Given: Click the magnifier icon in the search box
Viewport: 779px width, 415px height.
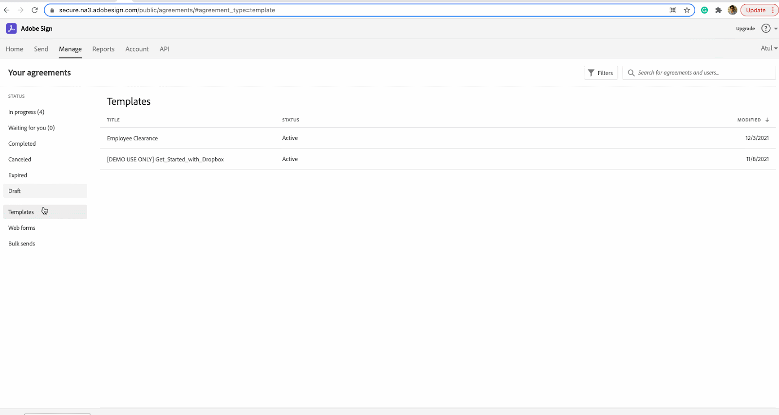Looking at the screenshot, I should [631, 73].
